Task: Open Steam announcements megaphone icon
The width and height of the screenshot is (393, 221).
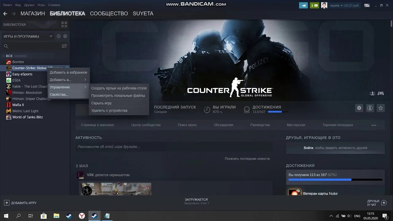Action: coord(303,5)
